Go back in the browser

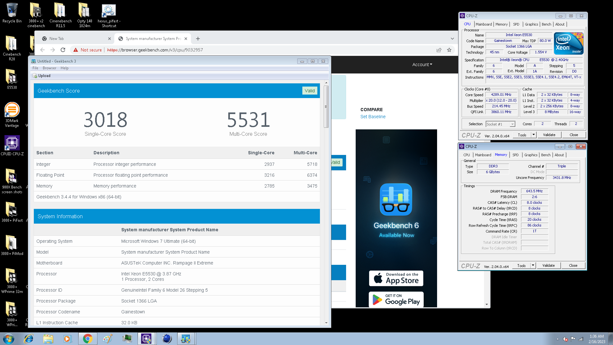pyautogui.click(x=42, y=50)
